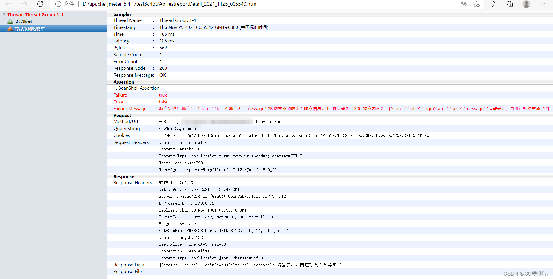Click the Assertion section header
The image size is (553, 279).
point(124,82)
